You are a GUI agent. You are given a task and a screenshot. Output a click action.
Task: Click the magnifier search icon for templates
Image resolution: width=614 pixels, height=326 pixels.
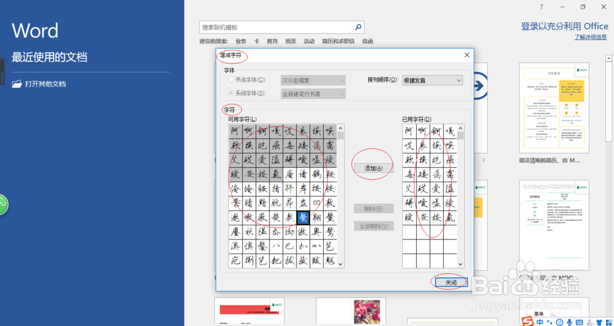(358, 27)
